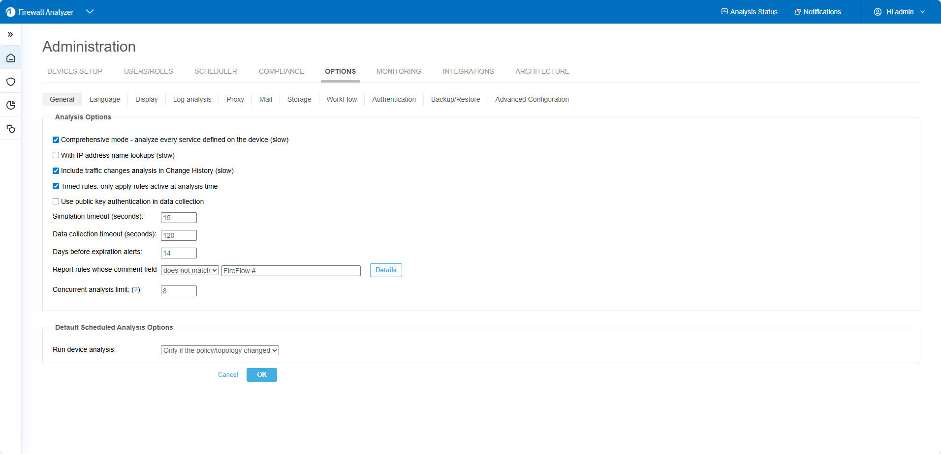The width and height of the screenshot is (941, 454).
Task: Open the 'does not match' dropdown
Action: pos(190,270)
